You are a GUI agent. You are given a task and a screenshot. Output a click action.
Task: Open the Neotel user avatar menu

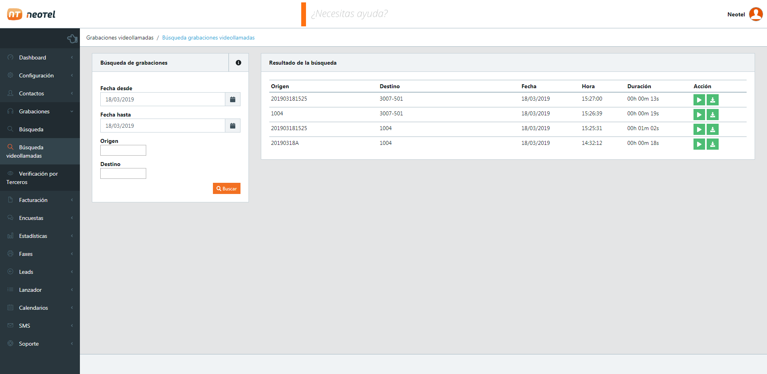tap(755, 14)
